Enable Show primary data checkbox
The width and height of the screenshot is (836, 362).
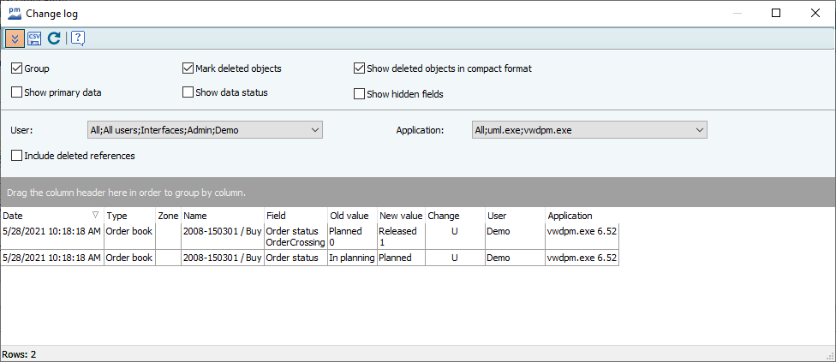pyautogui.click(x=17, y=92)
